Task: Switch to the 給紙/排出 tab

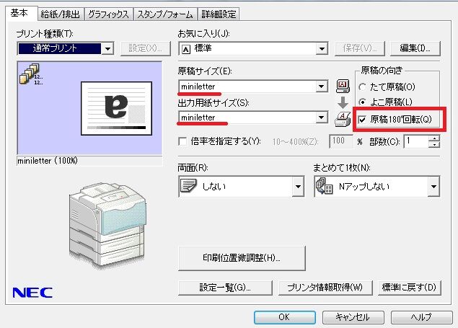Action: [x=60, y=14]
